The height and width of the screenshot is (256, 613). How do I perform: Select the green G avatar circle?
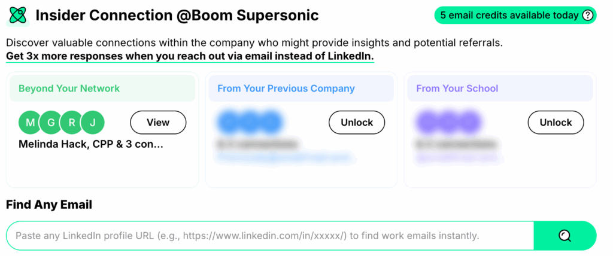click(x=51, y=123)
